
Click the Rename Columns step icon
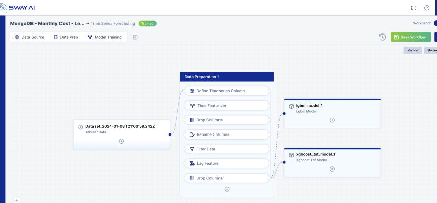(192, 134)
